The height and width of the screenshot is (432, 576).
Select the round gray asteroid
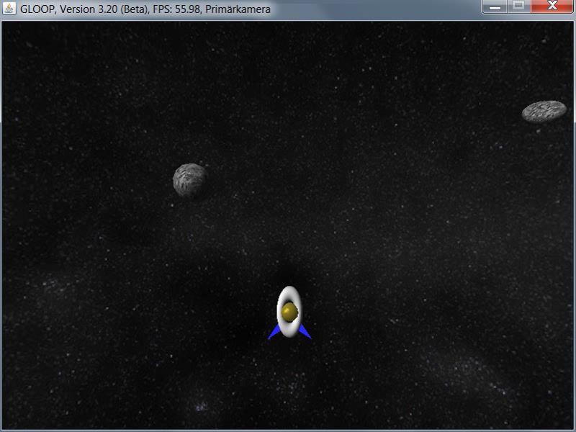[x=190, y=180]
